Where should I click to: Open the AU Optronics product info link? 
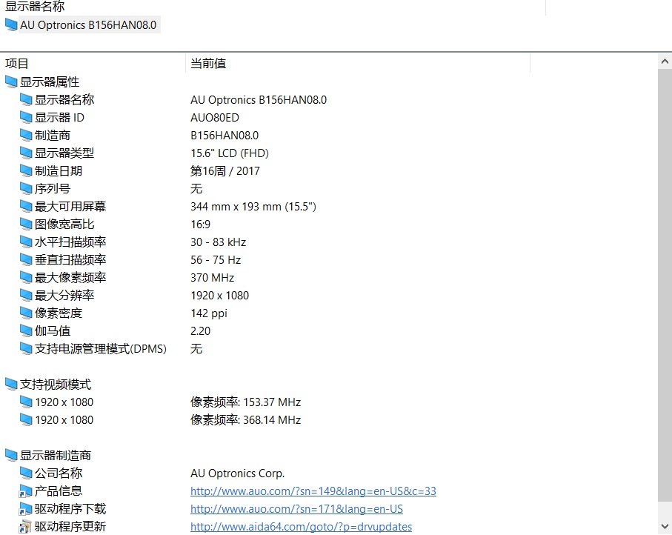pyautogui.click(x=313, y=491)
